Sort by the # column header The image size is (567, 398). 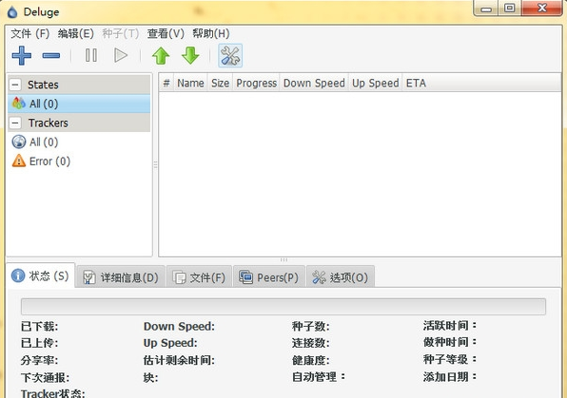pyautogui.click(x=166, y=83)
